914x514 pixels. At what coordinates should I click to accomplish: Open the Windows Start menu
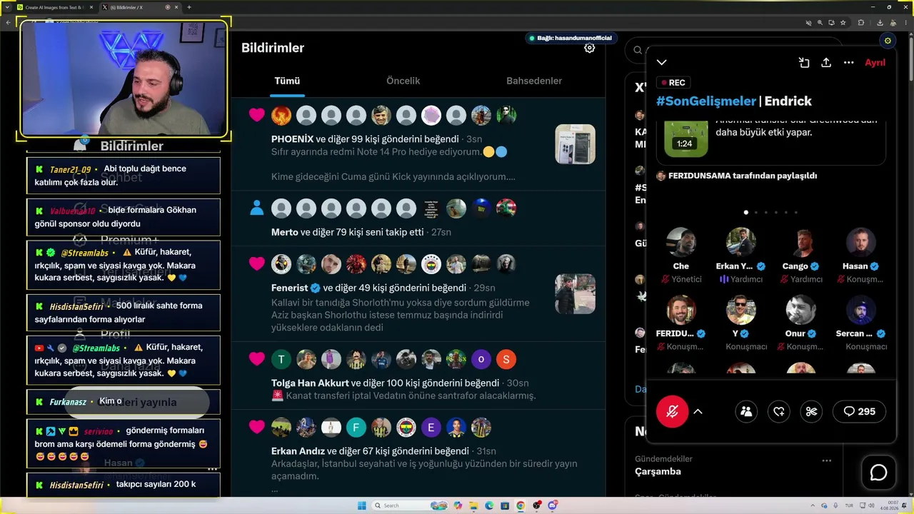click(x=361, y=505)
